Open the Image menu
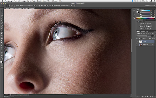 pos(24,1)
